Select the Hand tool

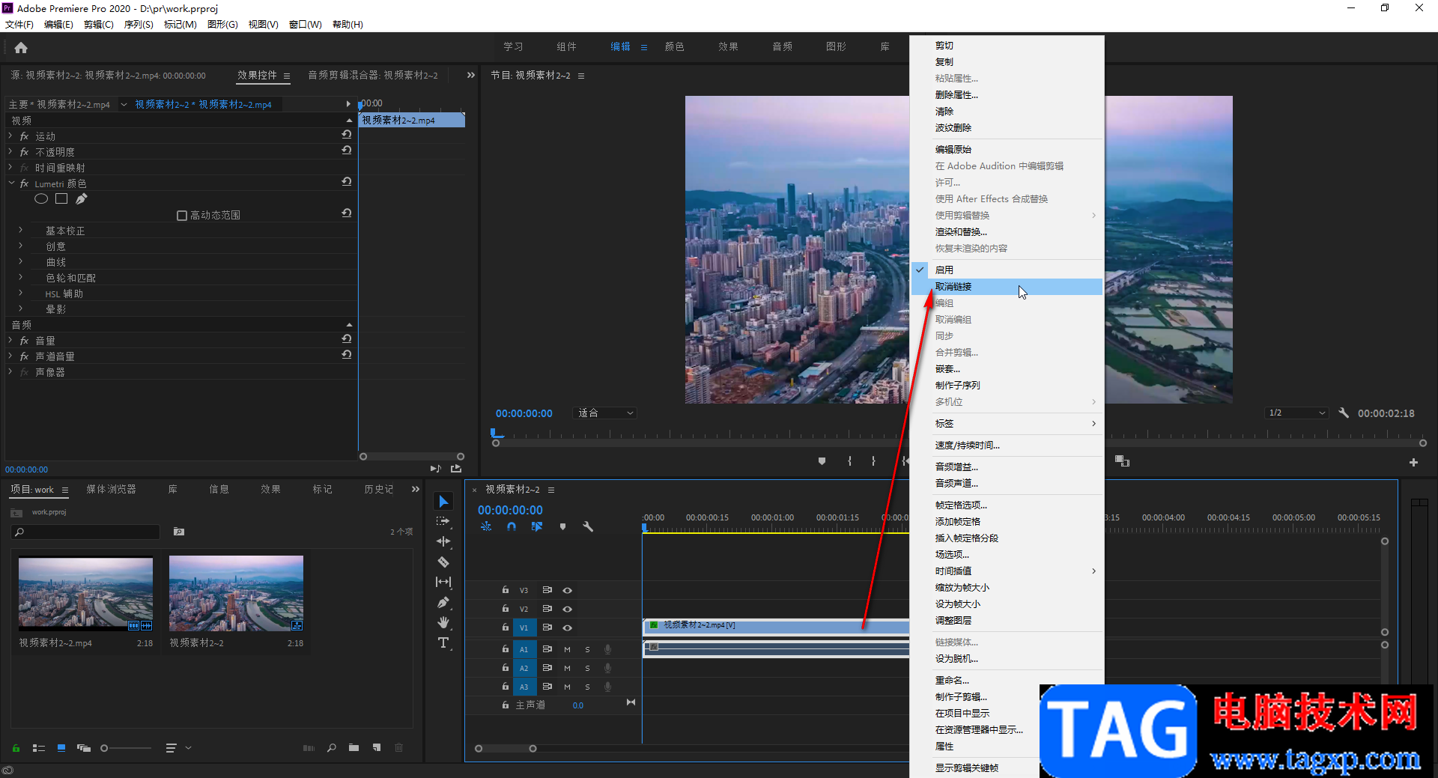[x=443, y=622]
